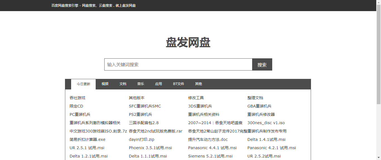Click the scrollbar up arrow
Image resolution: width=381 pixels, height=160 pixels.
[378, 2]
